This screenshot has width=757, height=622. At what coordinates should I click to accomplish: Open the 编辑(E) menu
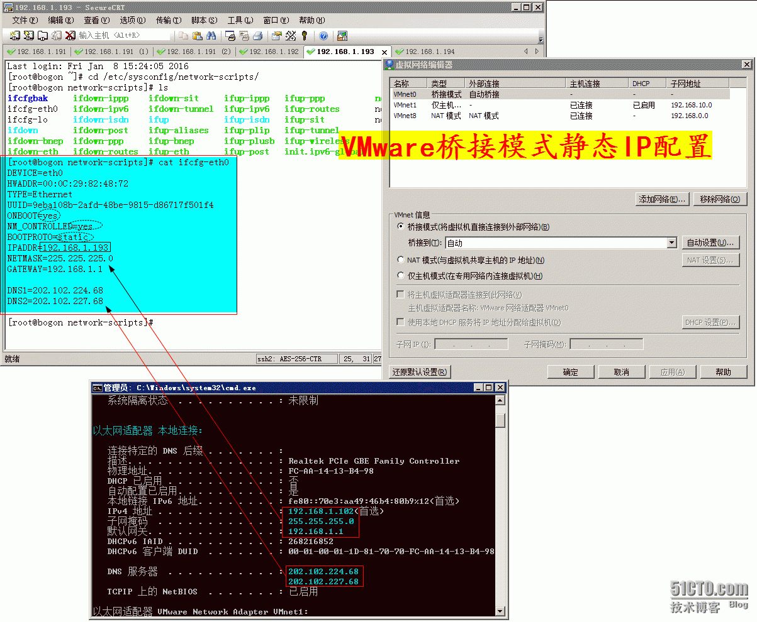pos(61,20)
